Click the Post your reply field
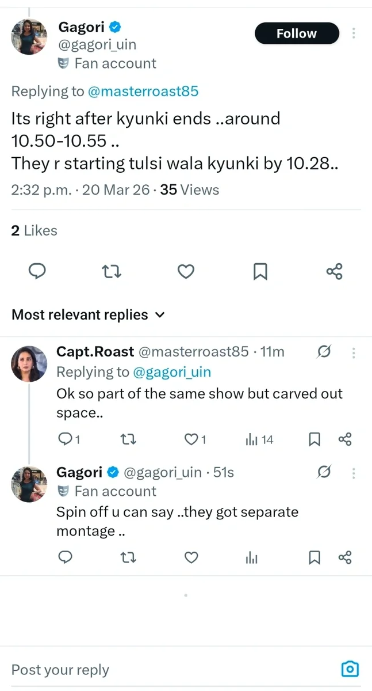The width and height of the screenshot is (372, 691). tap(60, 669)
